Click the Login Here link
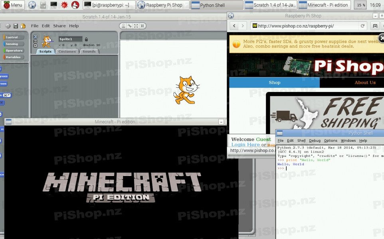Image resolution: width=384 pixels, height=239 pixels. point(245,145)
